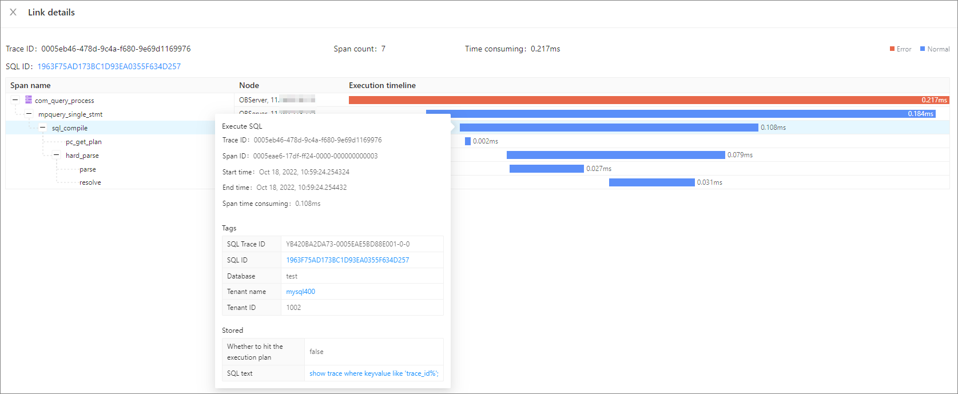This screenshot has height=394, width=958.
Task: Collapse the com_query_process span
Action: (x=15, y=100)
